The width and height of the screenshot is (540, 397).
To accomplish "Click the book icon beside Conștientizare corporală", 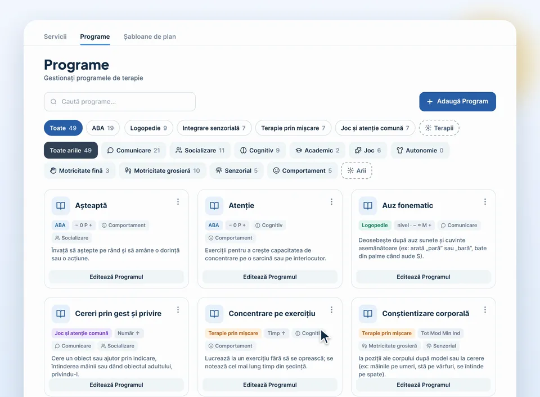I will [368, 314].
